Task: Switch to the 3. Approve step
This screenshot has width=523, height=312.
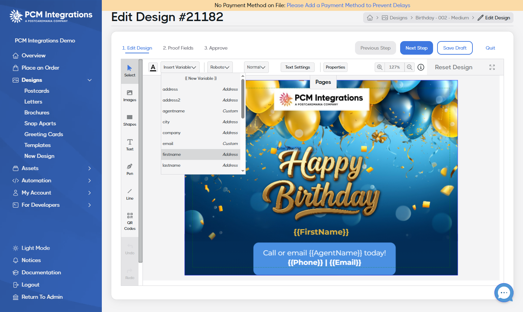Action: point(216,48)
